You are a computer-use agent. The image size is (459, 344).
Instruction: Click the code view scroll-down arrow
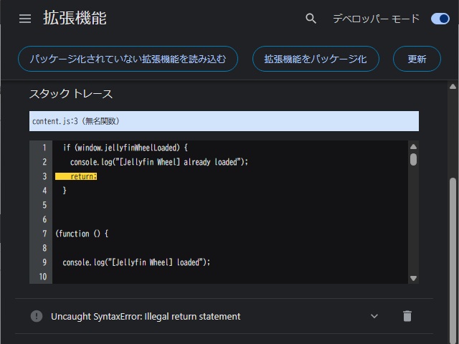tap(413, 278)
